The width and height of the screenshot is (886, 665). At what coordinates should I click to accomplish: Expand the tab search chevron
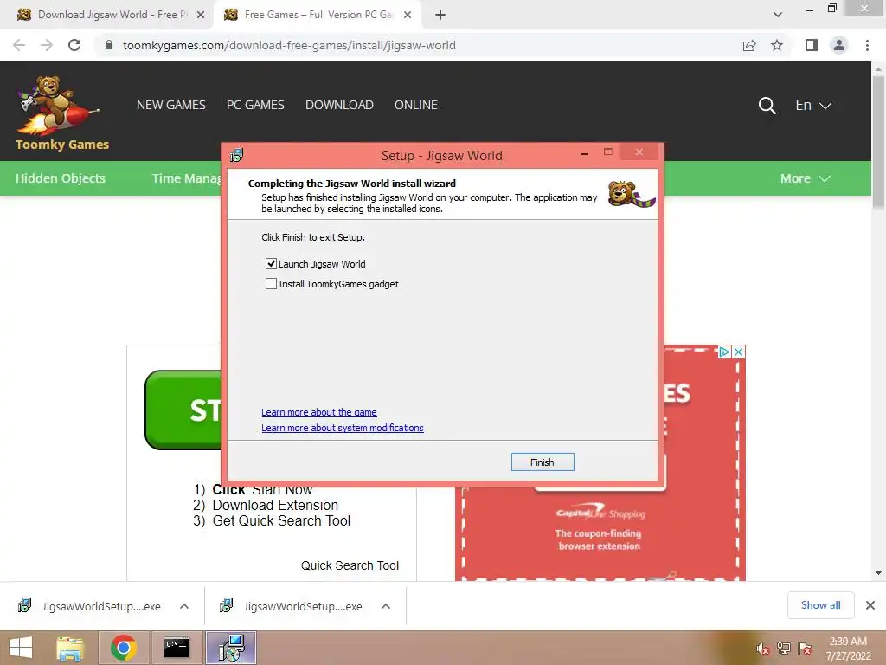pos(778,15)
